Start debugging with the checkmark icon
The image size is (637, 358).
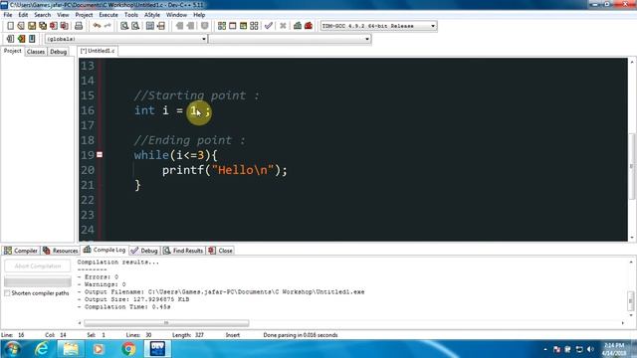pyautogui.click(x=269, y=26)
